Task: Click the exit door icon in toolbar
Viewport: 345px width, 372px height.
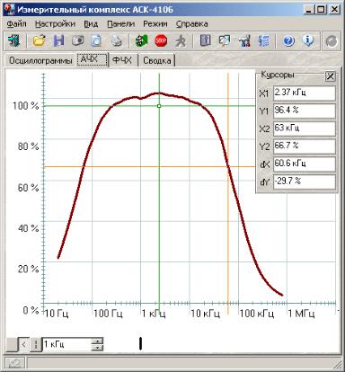Action: 14,40
